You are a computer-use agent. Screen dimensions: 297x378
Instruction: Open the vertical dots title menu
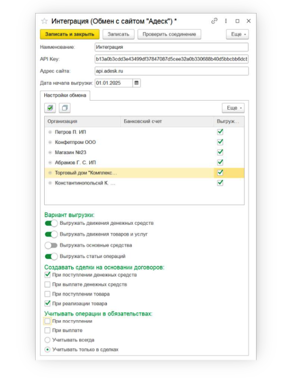(x=226, y=21)
